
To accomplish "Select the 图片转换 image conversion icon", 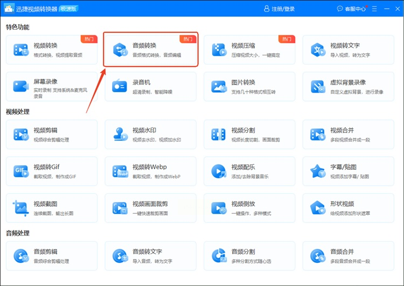I will [219, 87].
